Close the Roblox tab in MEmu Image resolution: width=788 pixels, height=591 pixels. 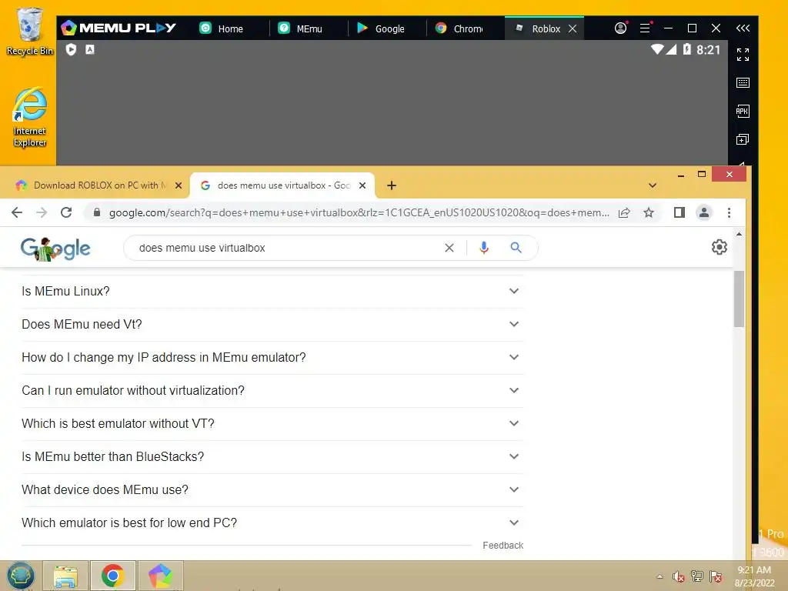point(573,28)
